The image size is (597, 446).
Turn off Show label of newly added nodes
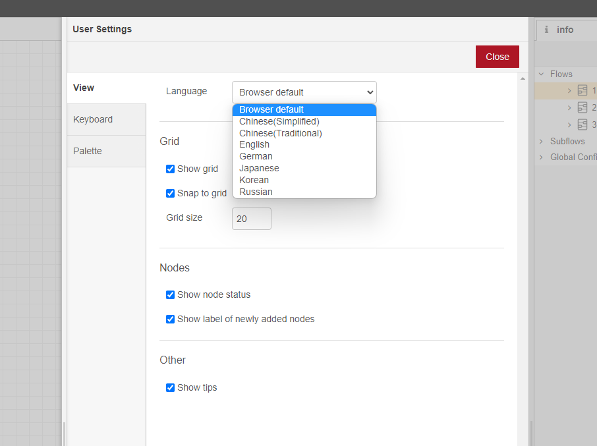click(x=171, y=320)
